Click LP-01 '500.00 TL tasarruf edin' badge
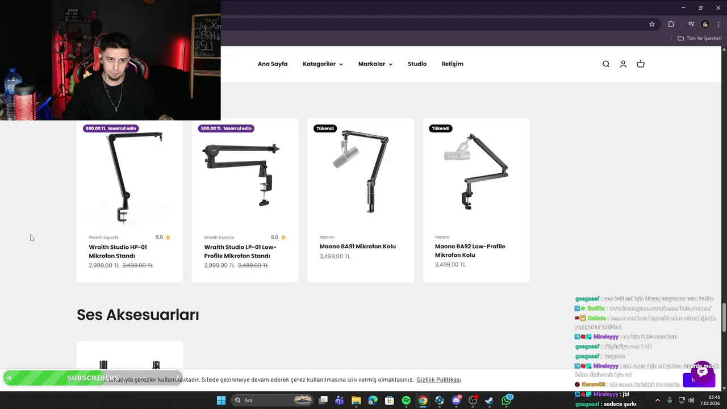Image resolution: width=727 pixels, height=409 pixels. pyautogui.click(x=226, y=128)
